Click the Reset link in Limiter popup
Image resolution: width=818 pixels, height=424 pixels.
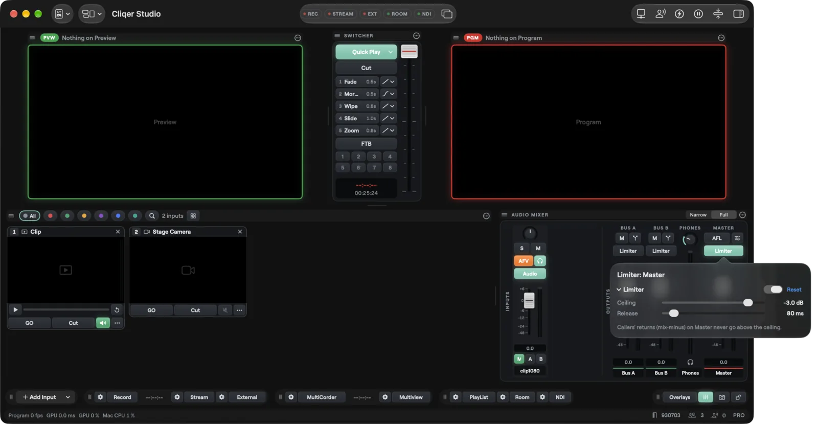click(x=794, y=289)
